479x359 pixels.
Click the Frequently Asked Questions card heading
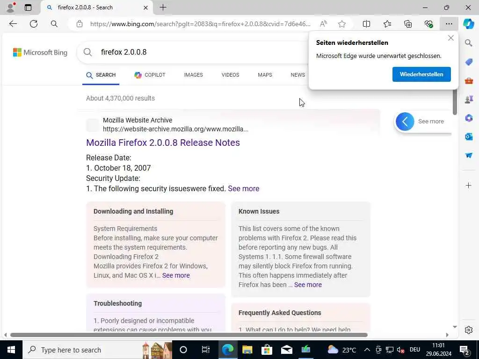click(x=280, y=313)
